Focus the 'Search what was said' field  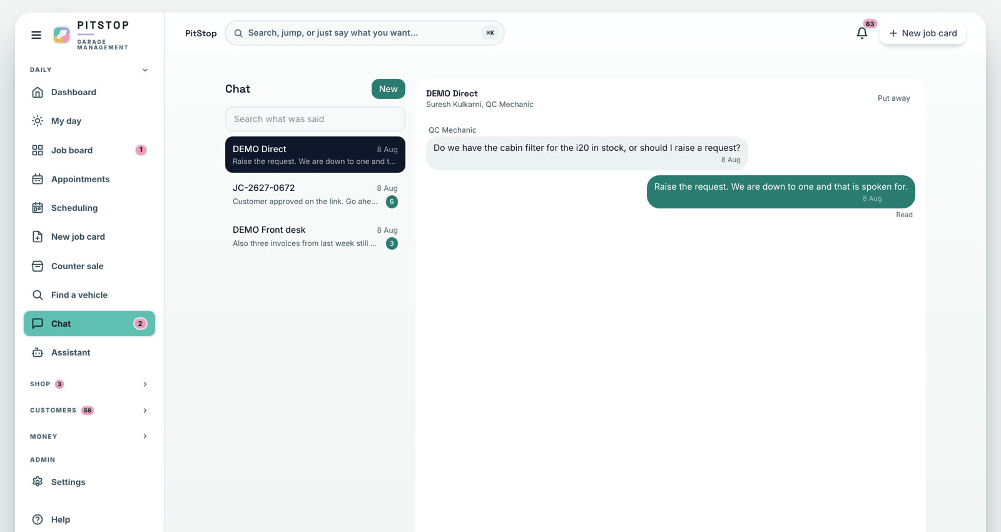tap(315, 119)
